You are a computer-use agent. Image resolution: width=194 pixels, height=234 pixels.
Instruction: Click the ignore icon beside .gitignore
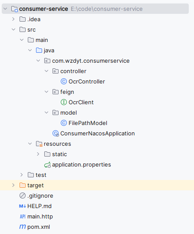point(23,196)
